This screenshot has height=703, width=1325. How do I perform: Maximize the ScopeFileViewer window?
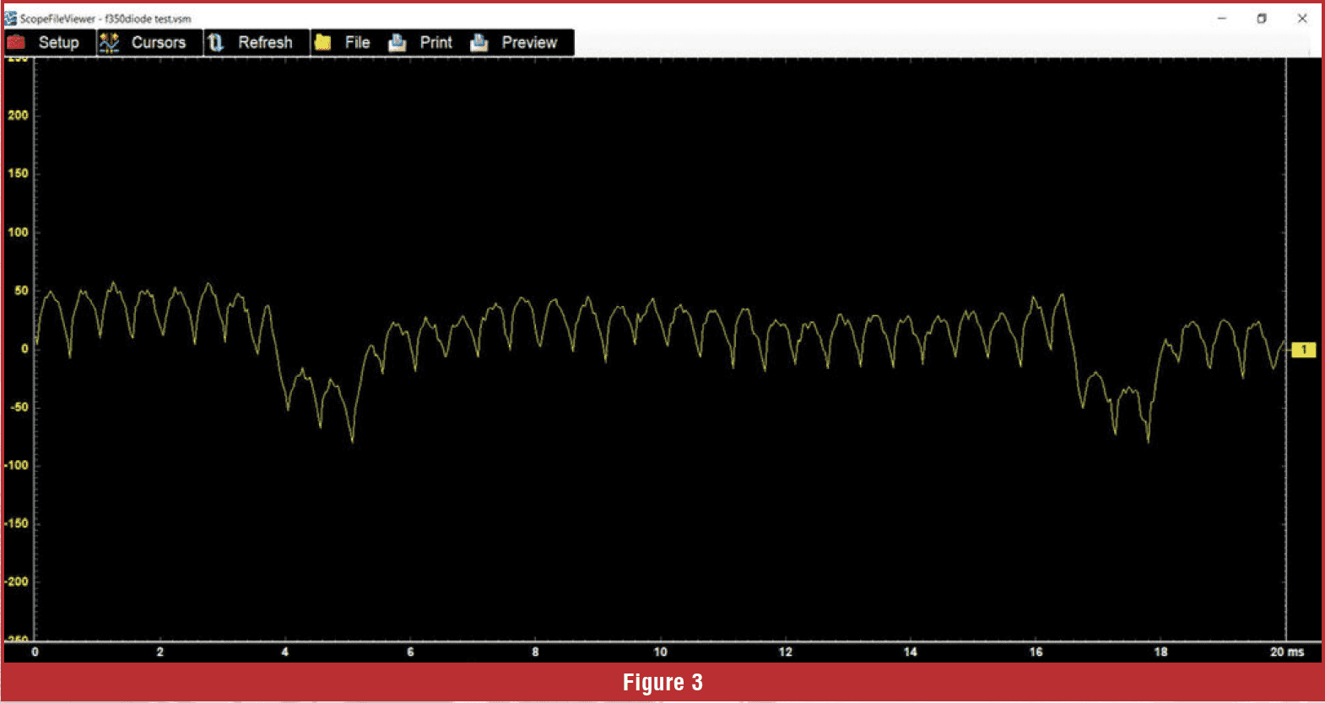(x=1262, y=19)
